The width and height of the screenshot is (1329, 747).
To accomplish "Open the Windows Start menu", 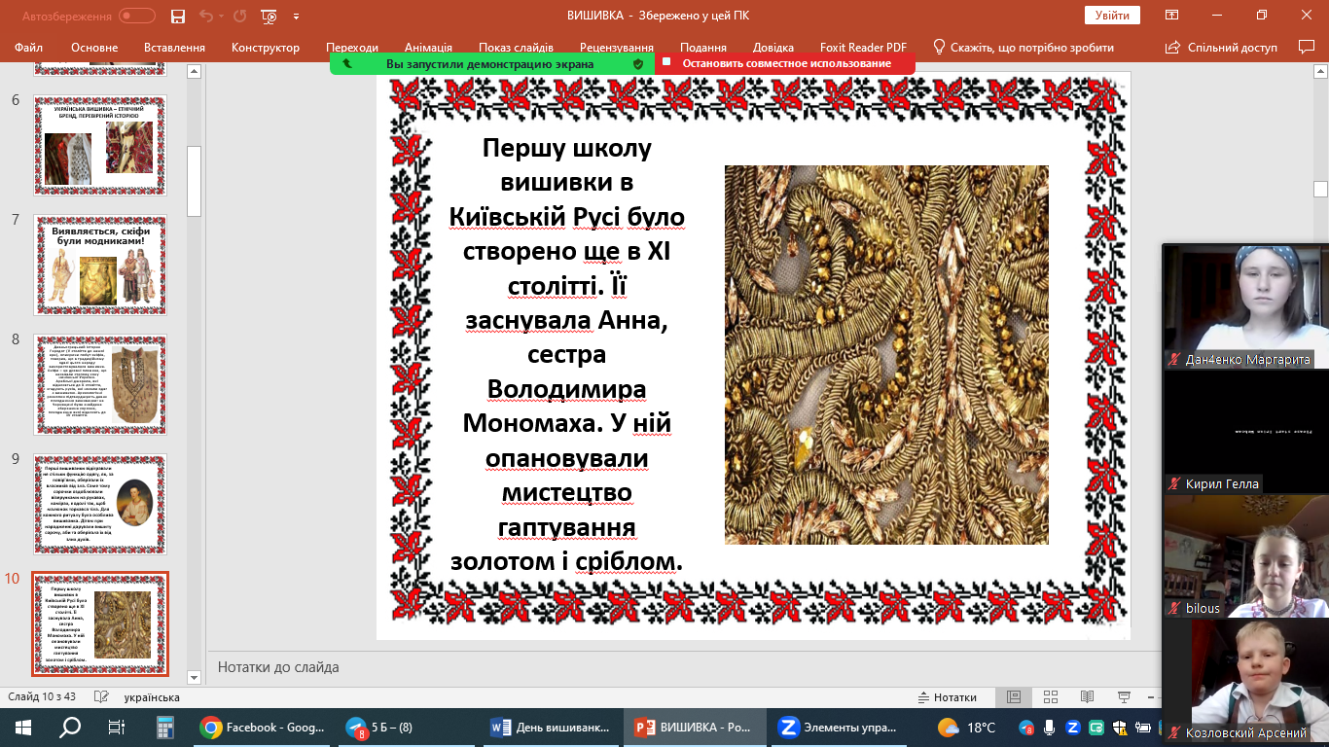I will [x=23, y=727].
